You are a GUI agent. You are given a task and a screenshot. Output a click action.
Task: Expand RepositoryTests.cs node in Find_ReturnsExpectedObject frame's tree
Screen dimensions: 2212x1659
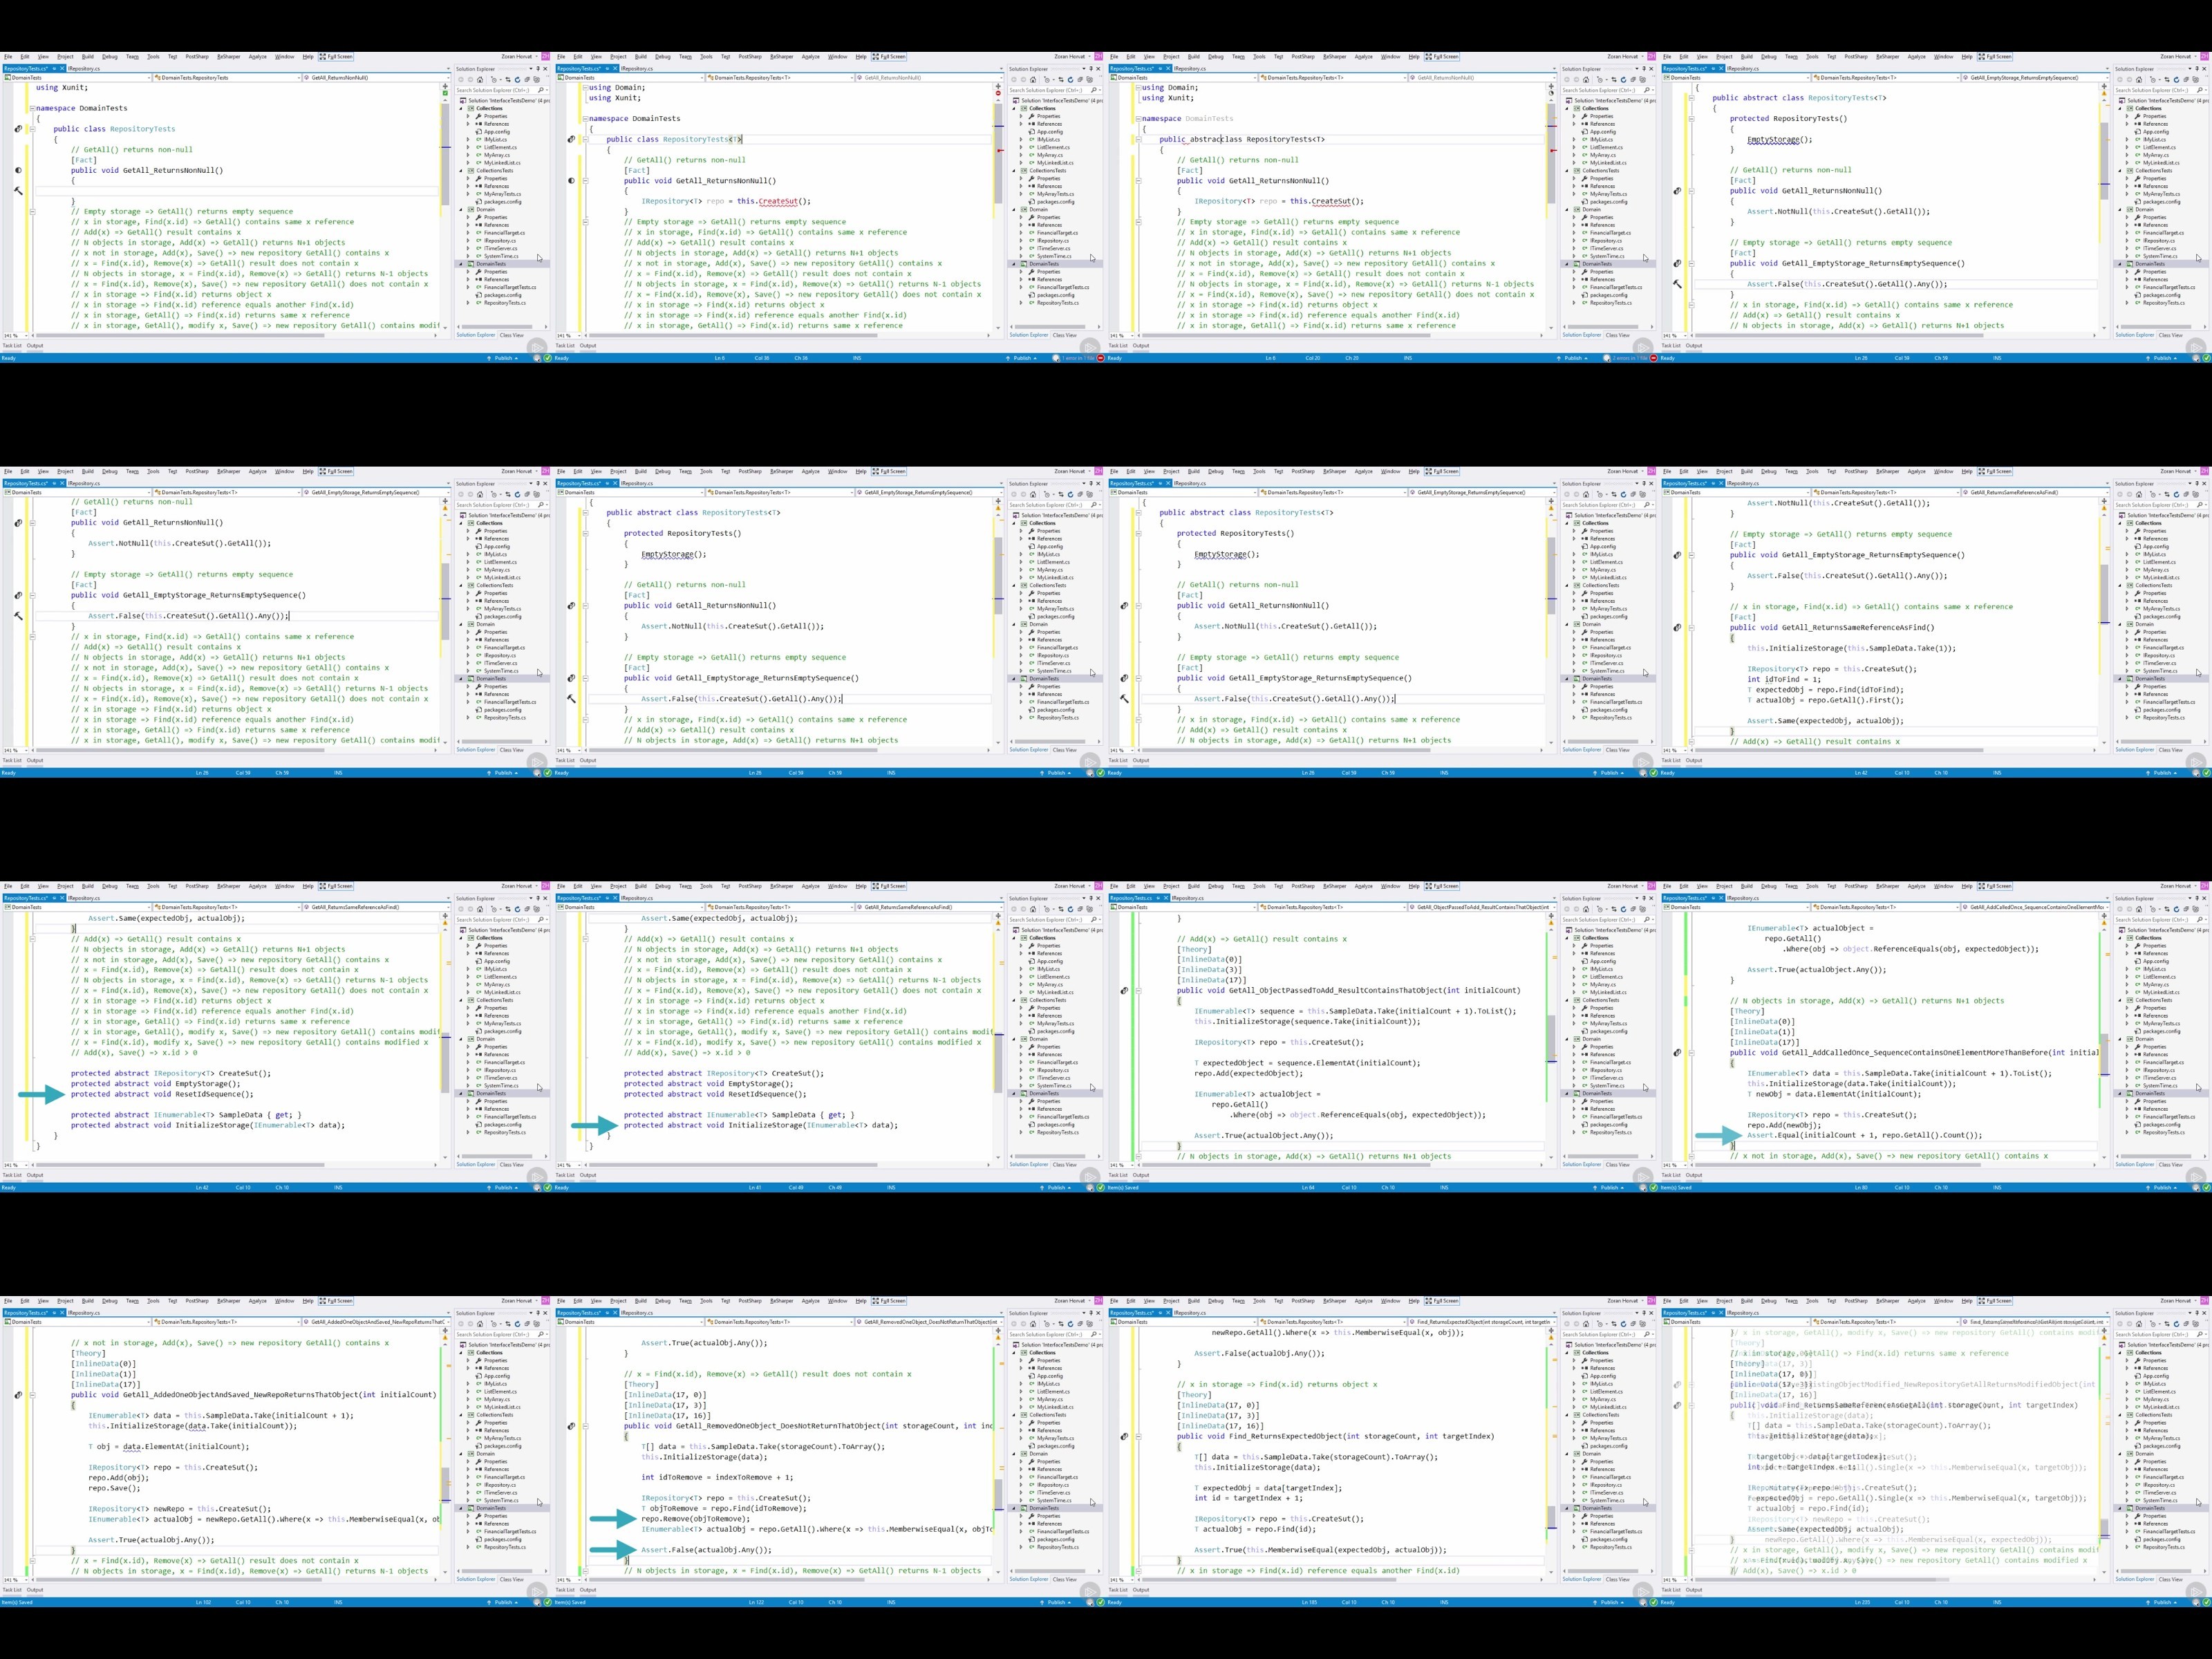[1574, 1547]
